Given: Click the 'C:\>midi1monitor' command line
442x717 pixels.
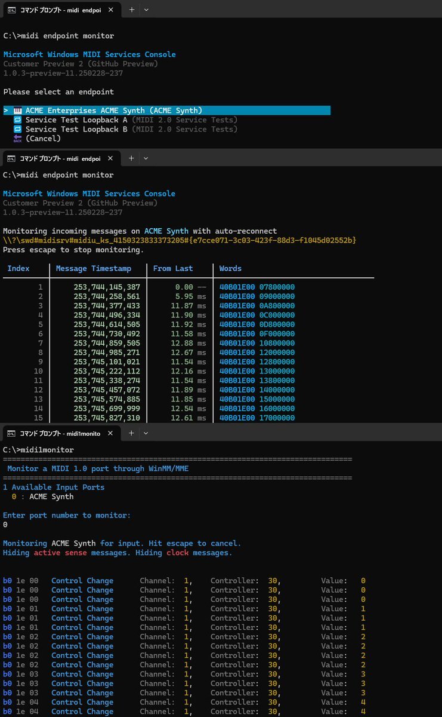Looking at the screenshot, I should [38, 450].
